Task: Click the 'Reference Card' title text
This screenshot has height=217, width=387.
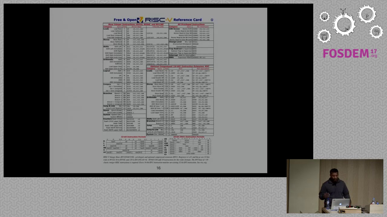Action: tap(187, 20)
